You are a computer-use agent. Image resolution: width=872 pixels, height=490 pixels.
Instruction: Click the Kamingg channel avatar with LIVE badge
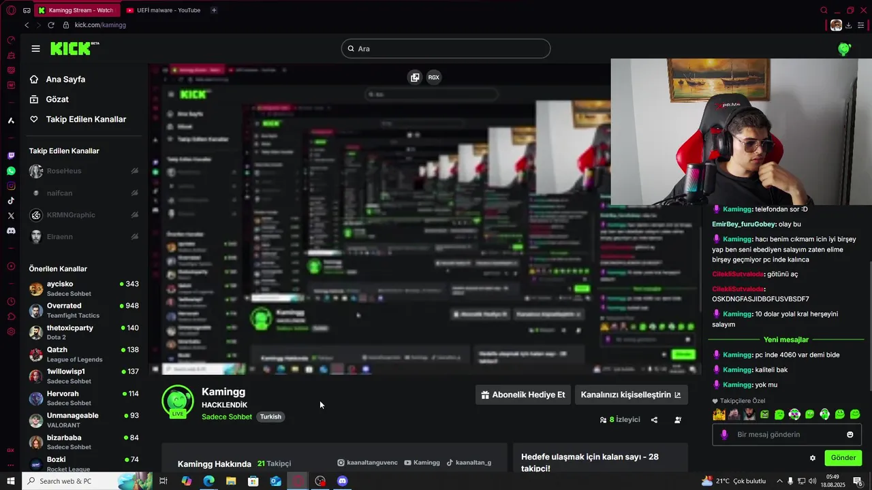(177, 402)
